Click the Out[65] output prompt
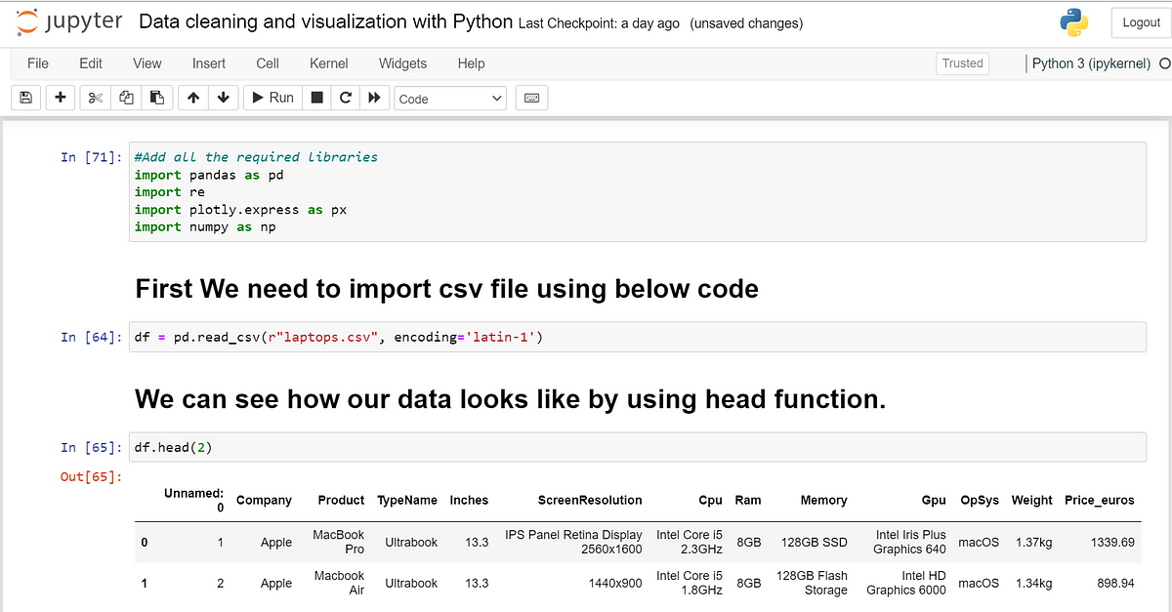1172x612 pixels. click(91, 476)
